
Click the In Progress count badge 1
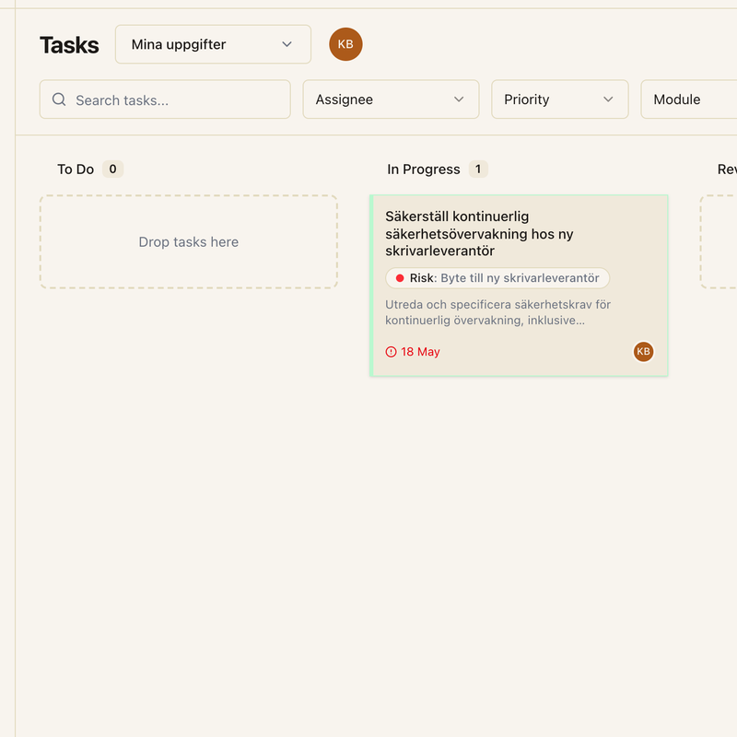tap(478, 170)
